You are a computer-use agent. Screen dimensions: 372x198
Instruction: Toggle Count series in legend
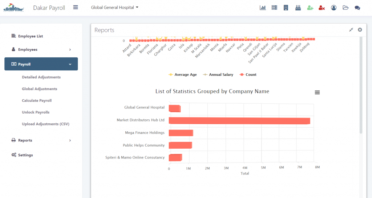coord(248,75)
